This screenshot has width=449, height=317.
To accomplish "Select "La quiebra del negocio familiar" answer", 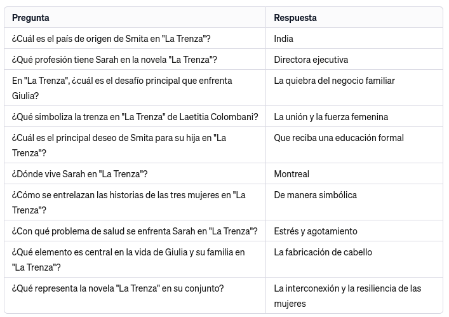I will tap(334, 81).
